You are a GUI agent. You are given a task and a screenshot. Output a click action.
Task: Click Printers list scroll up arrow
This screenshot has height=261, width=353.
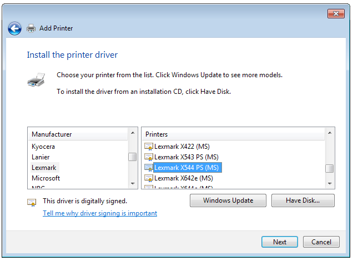[330, 133]
